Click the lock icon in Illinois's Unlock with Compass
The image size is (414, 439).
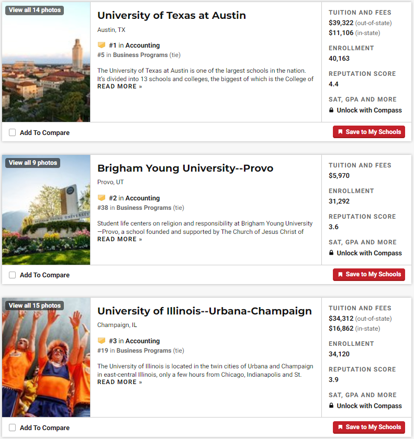pyautogui.click(x=331, y=406)
